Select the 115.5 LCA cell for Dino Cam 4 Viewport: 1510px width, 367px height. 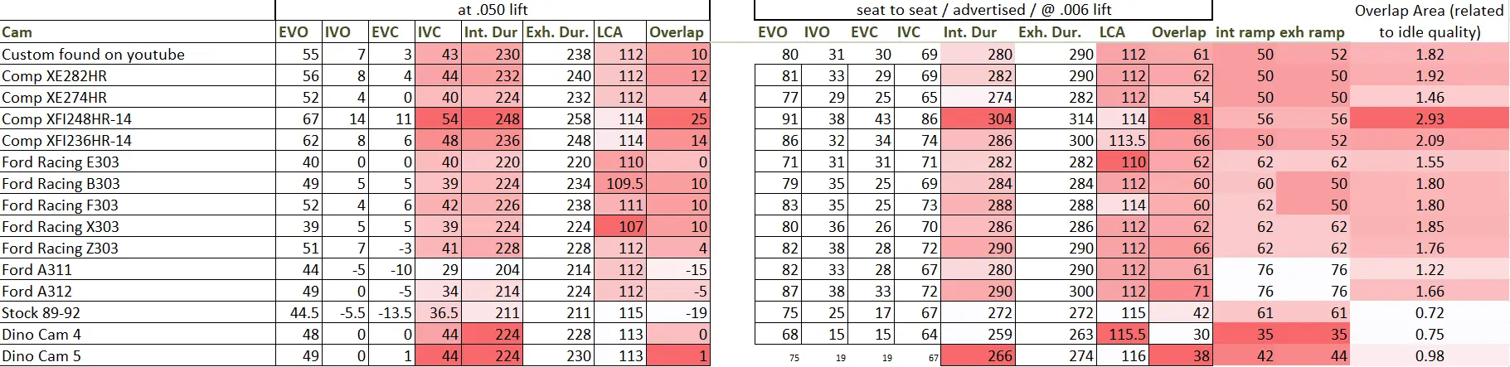pyautogui.click(x=1122, y=334)
